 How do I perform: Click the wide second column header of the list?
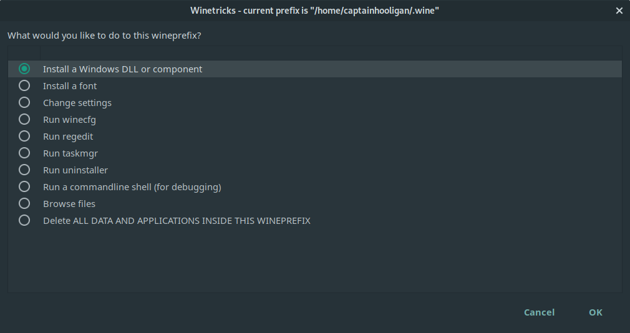point(331,53)
